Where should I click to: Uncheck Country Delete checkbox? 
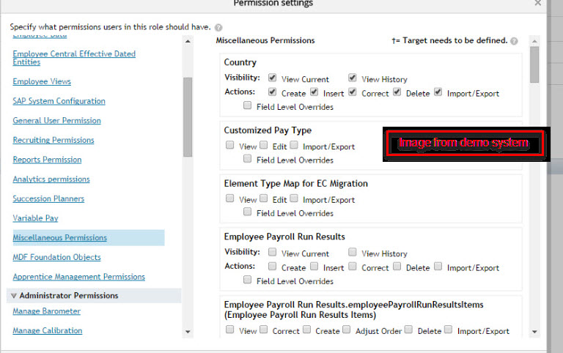point(397,92)
